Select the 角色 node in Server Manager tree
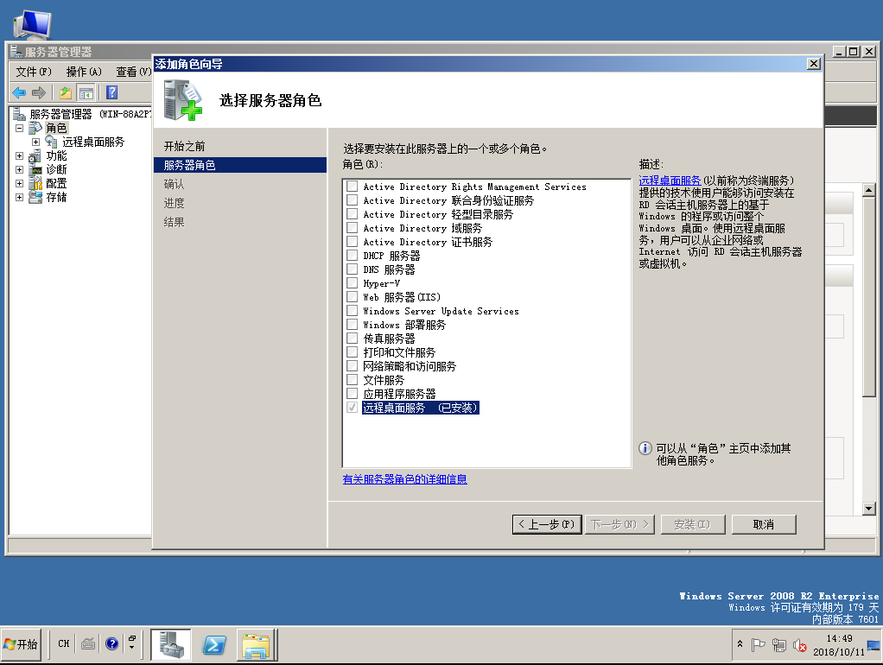 pyautogui.click(x=56, y=128)
